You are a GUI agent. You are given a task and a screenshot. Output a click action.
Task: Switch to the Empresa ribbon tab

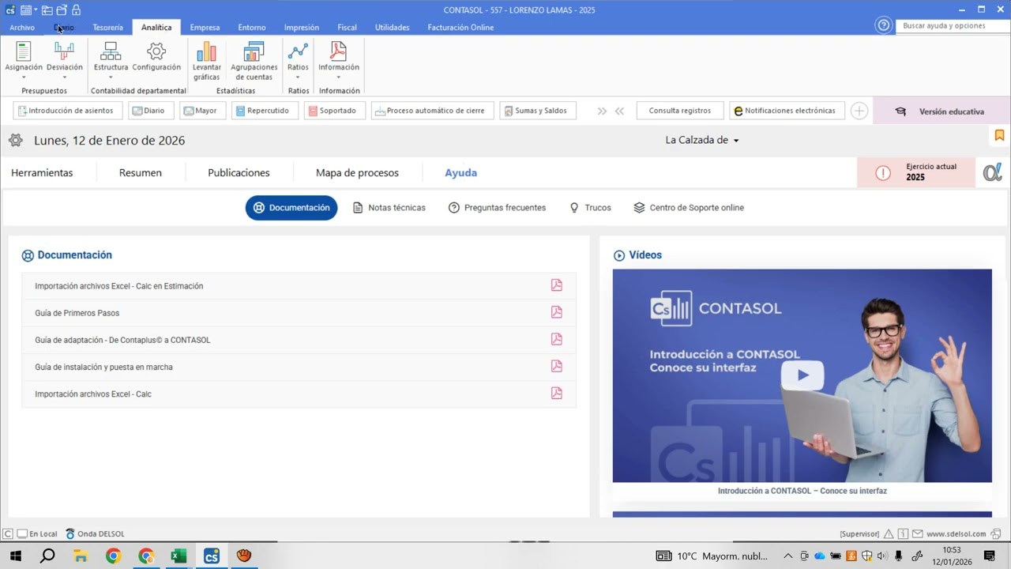point(205,28)
